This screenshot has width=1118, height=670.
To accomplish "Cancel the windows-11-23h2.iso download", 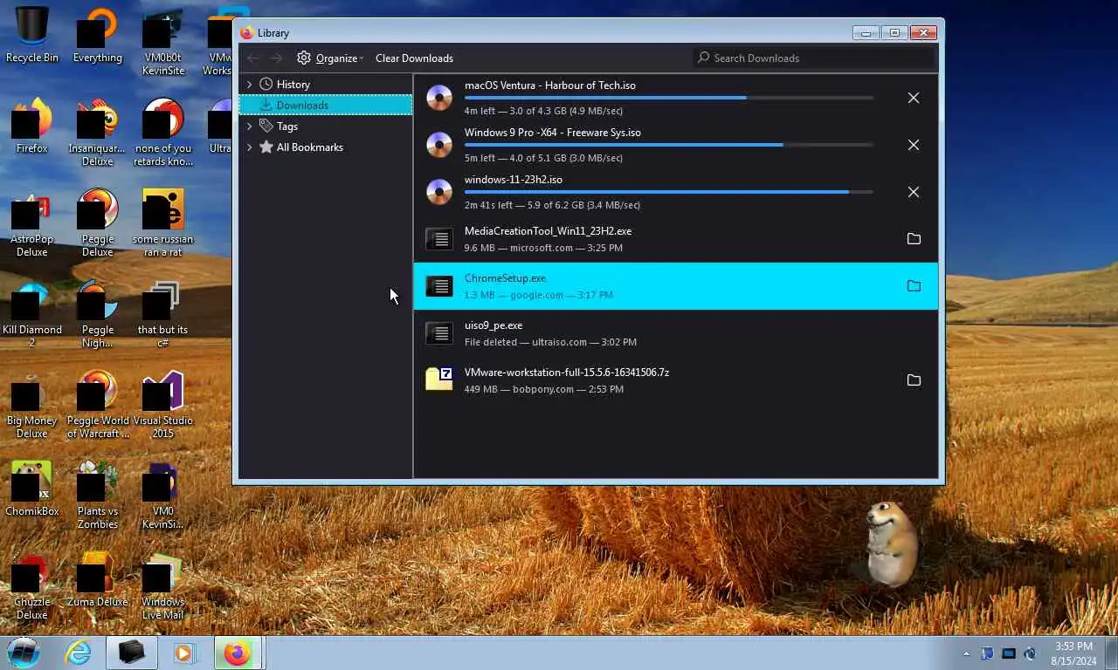I will [x=914, y=192].
